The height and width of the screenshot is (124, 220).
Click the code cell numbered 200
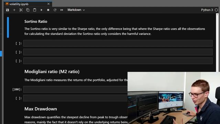coord(76,89)
